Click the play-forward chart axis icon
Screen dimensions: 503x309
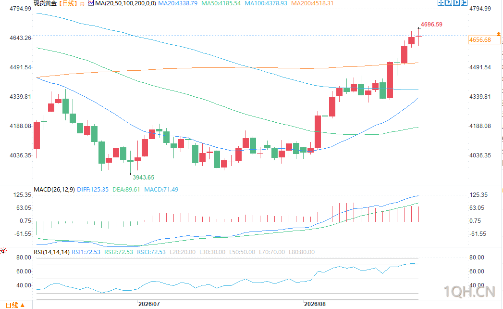tap(456, 2)
